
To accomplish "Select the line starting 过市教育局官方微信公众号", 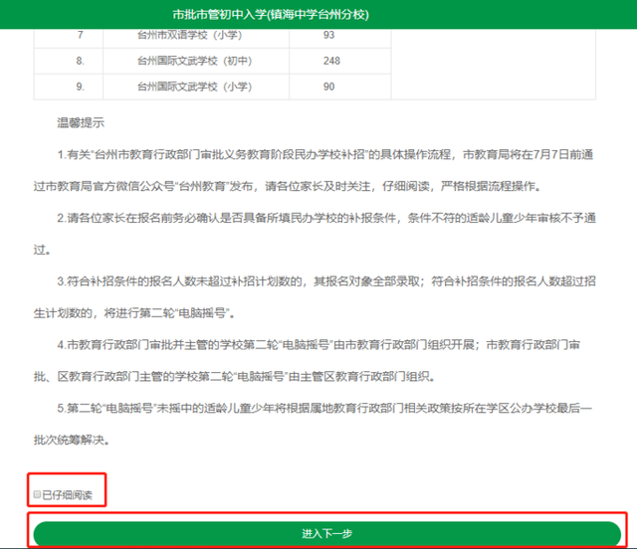I will coord(288,186).
